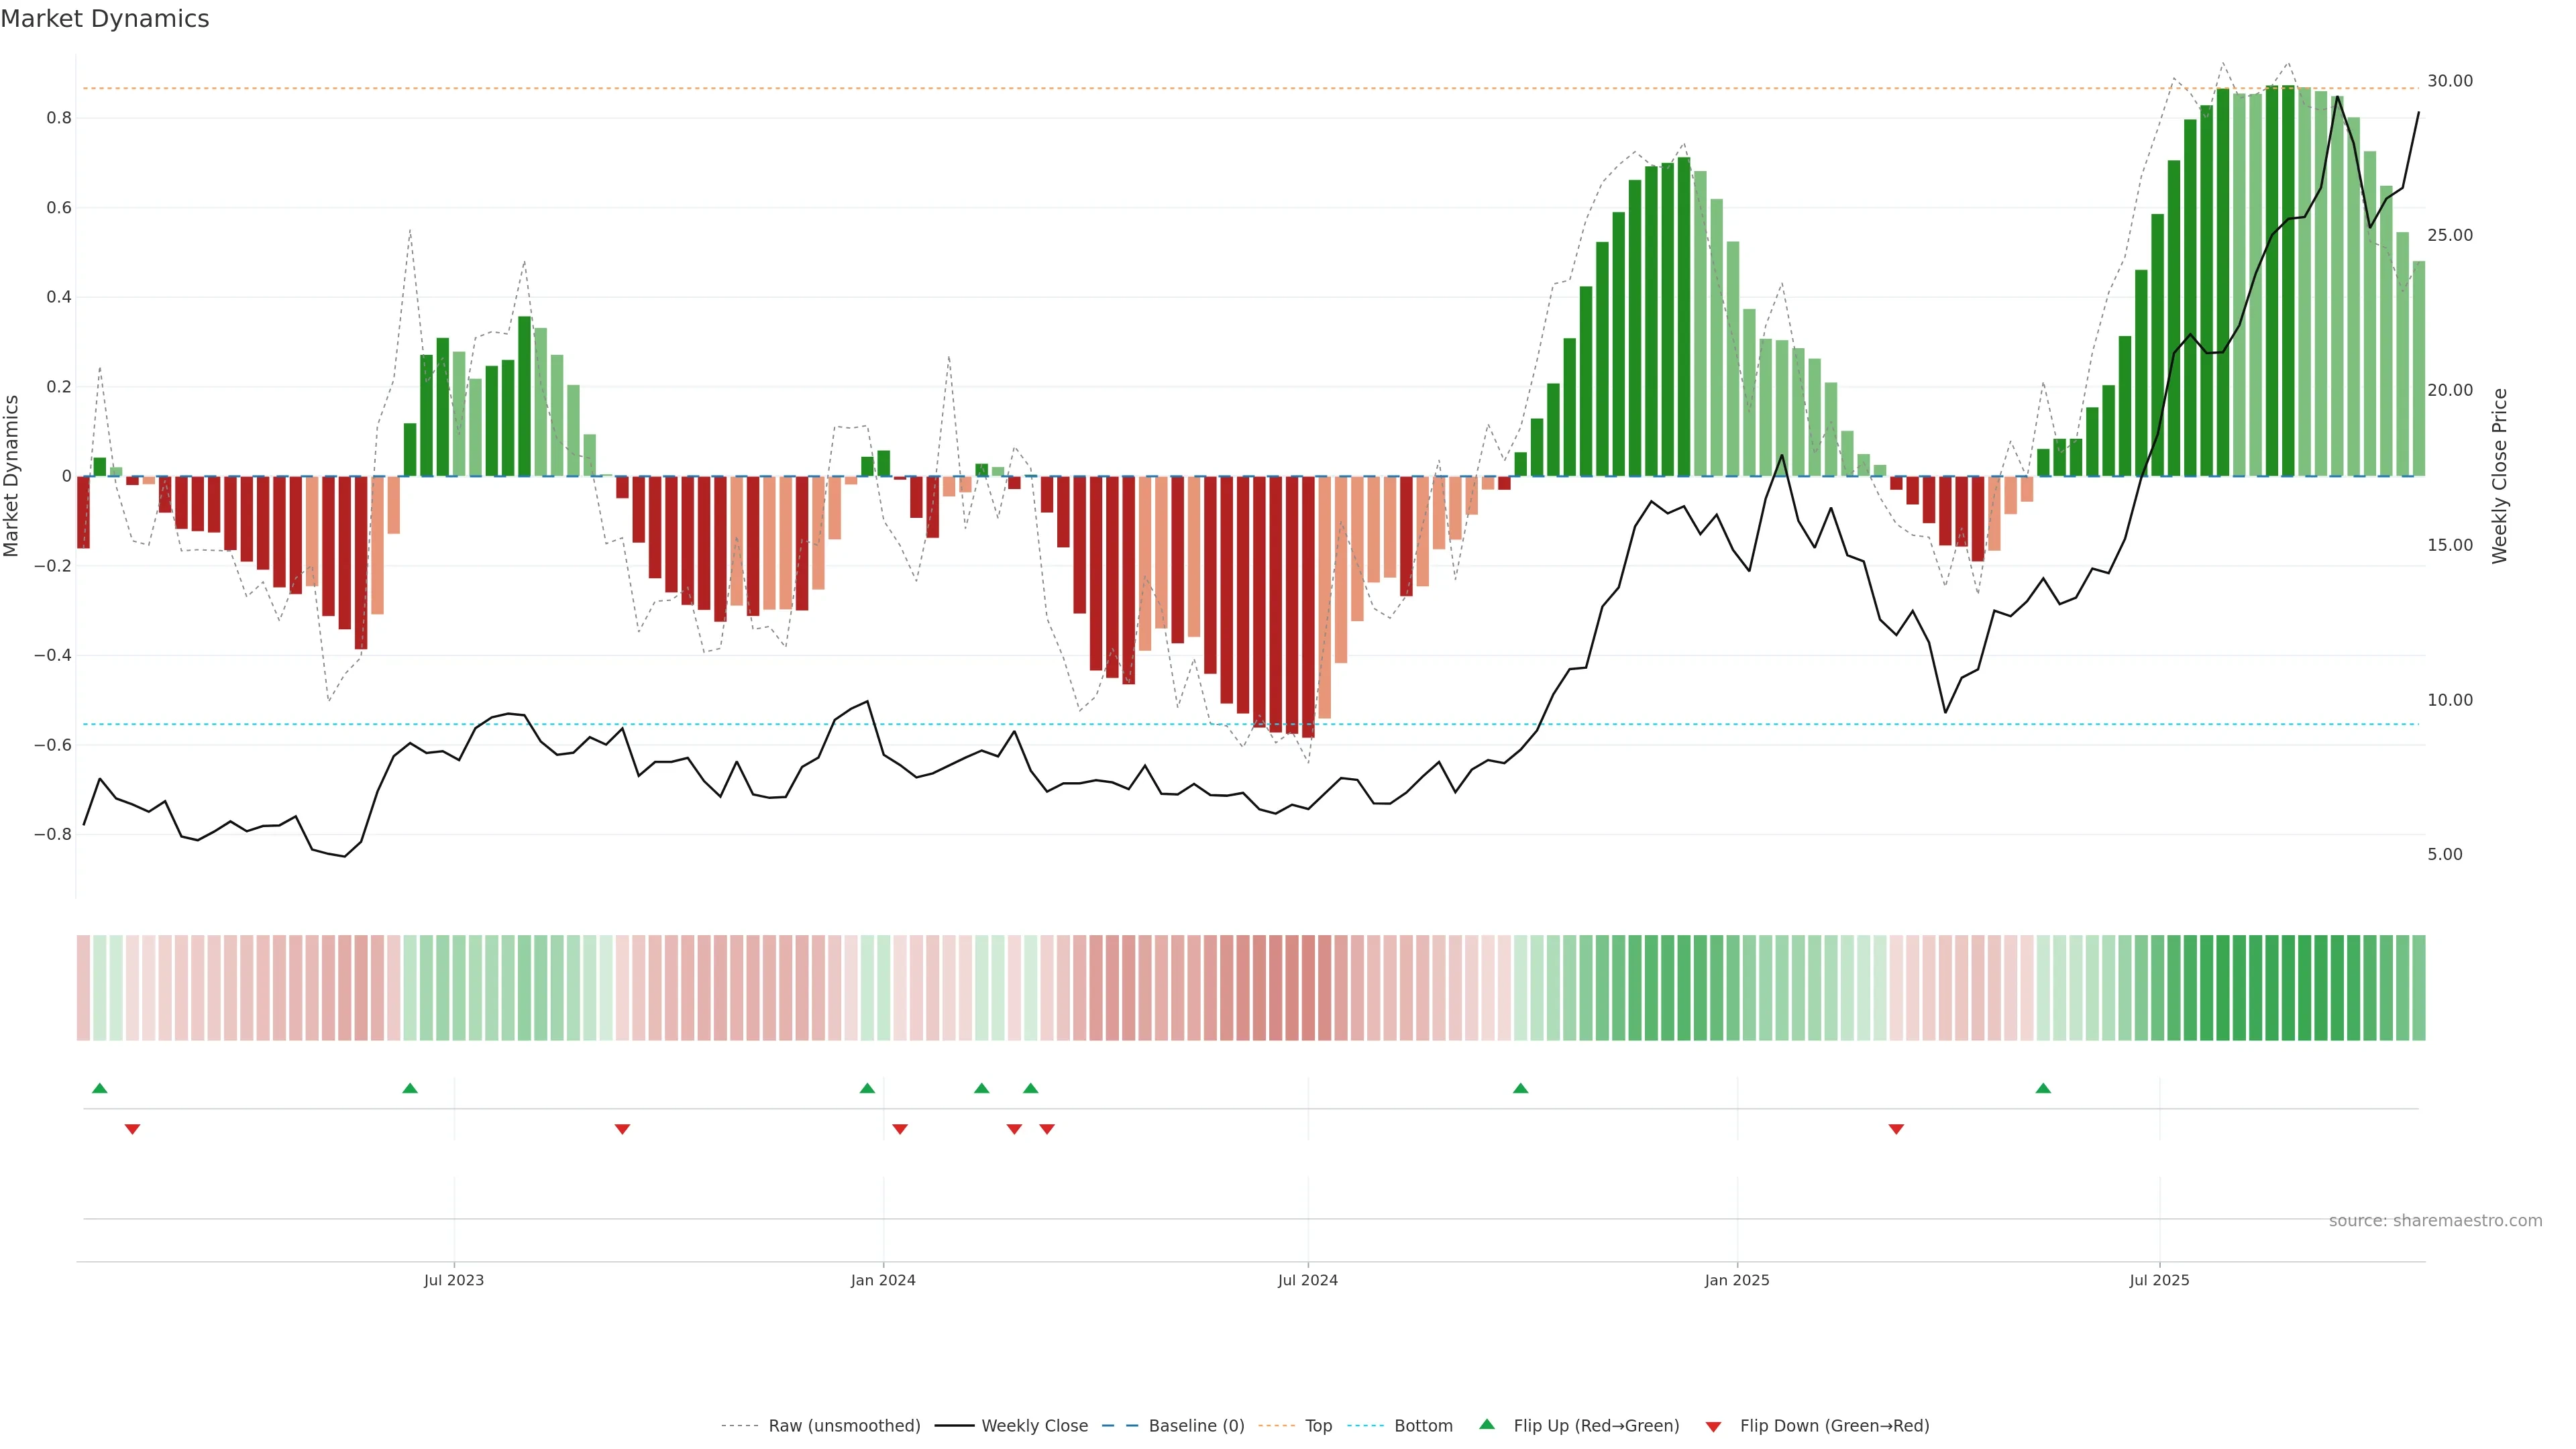
Task: Click the deepest red bar near Jul 2024
Action: [x=1308, y=606]
